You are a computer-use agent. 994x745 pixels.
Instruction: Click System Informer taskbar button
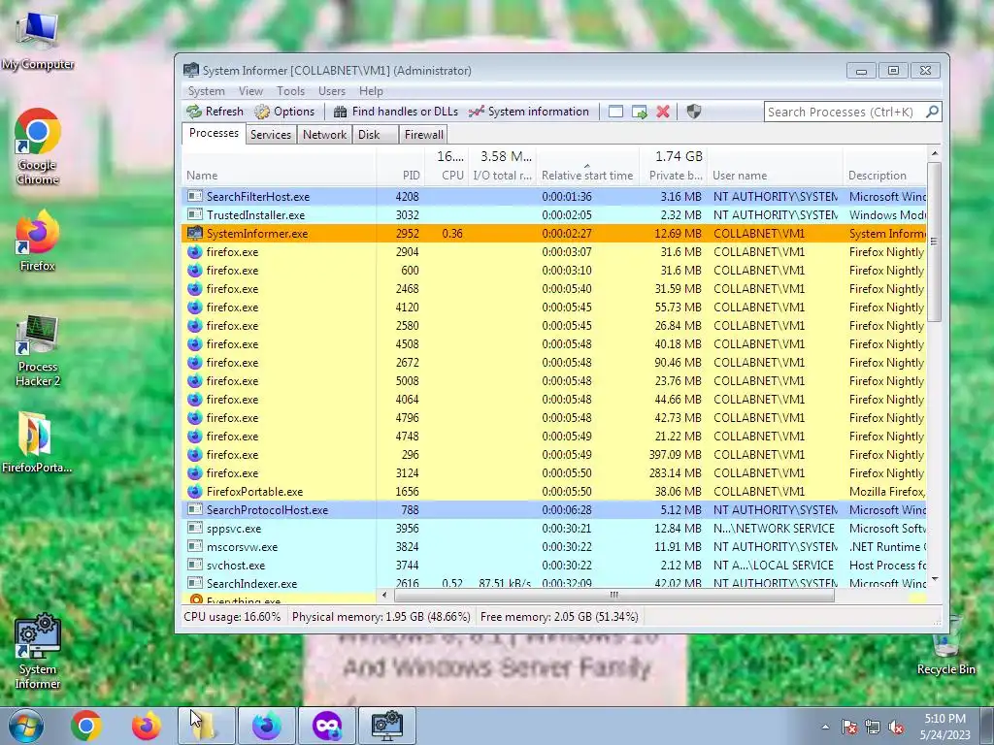click(x=387, y=726)
